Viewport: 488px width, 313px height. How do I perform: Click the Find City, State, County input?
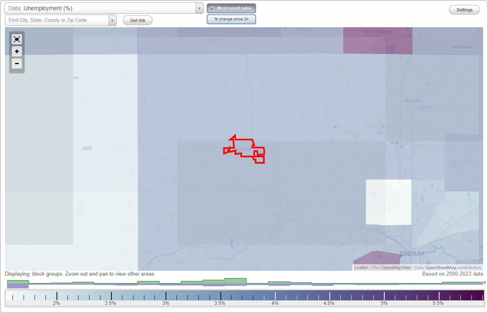(57, 20)
